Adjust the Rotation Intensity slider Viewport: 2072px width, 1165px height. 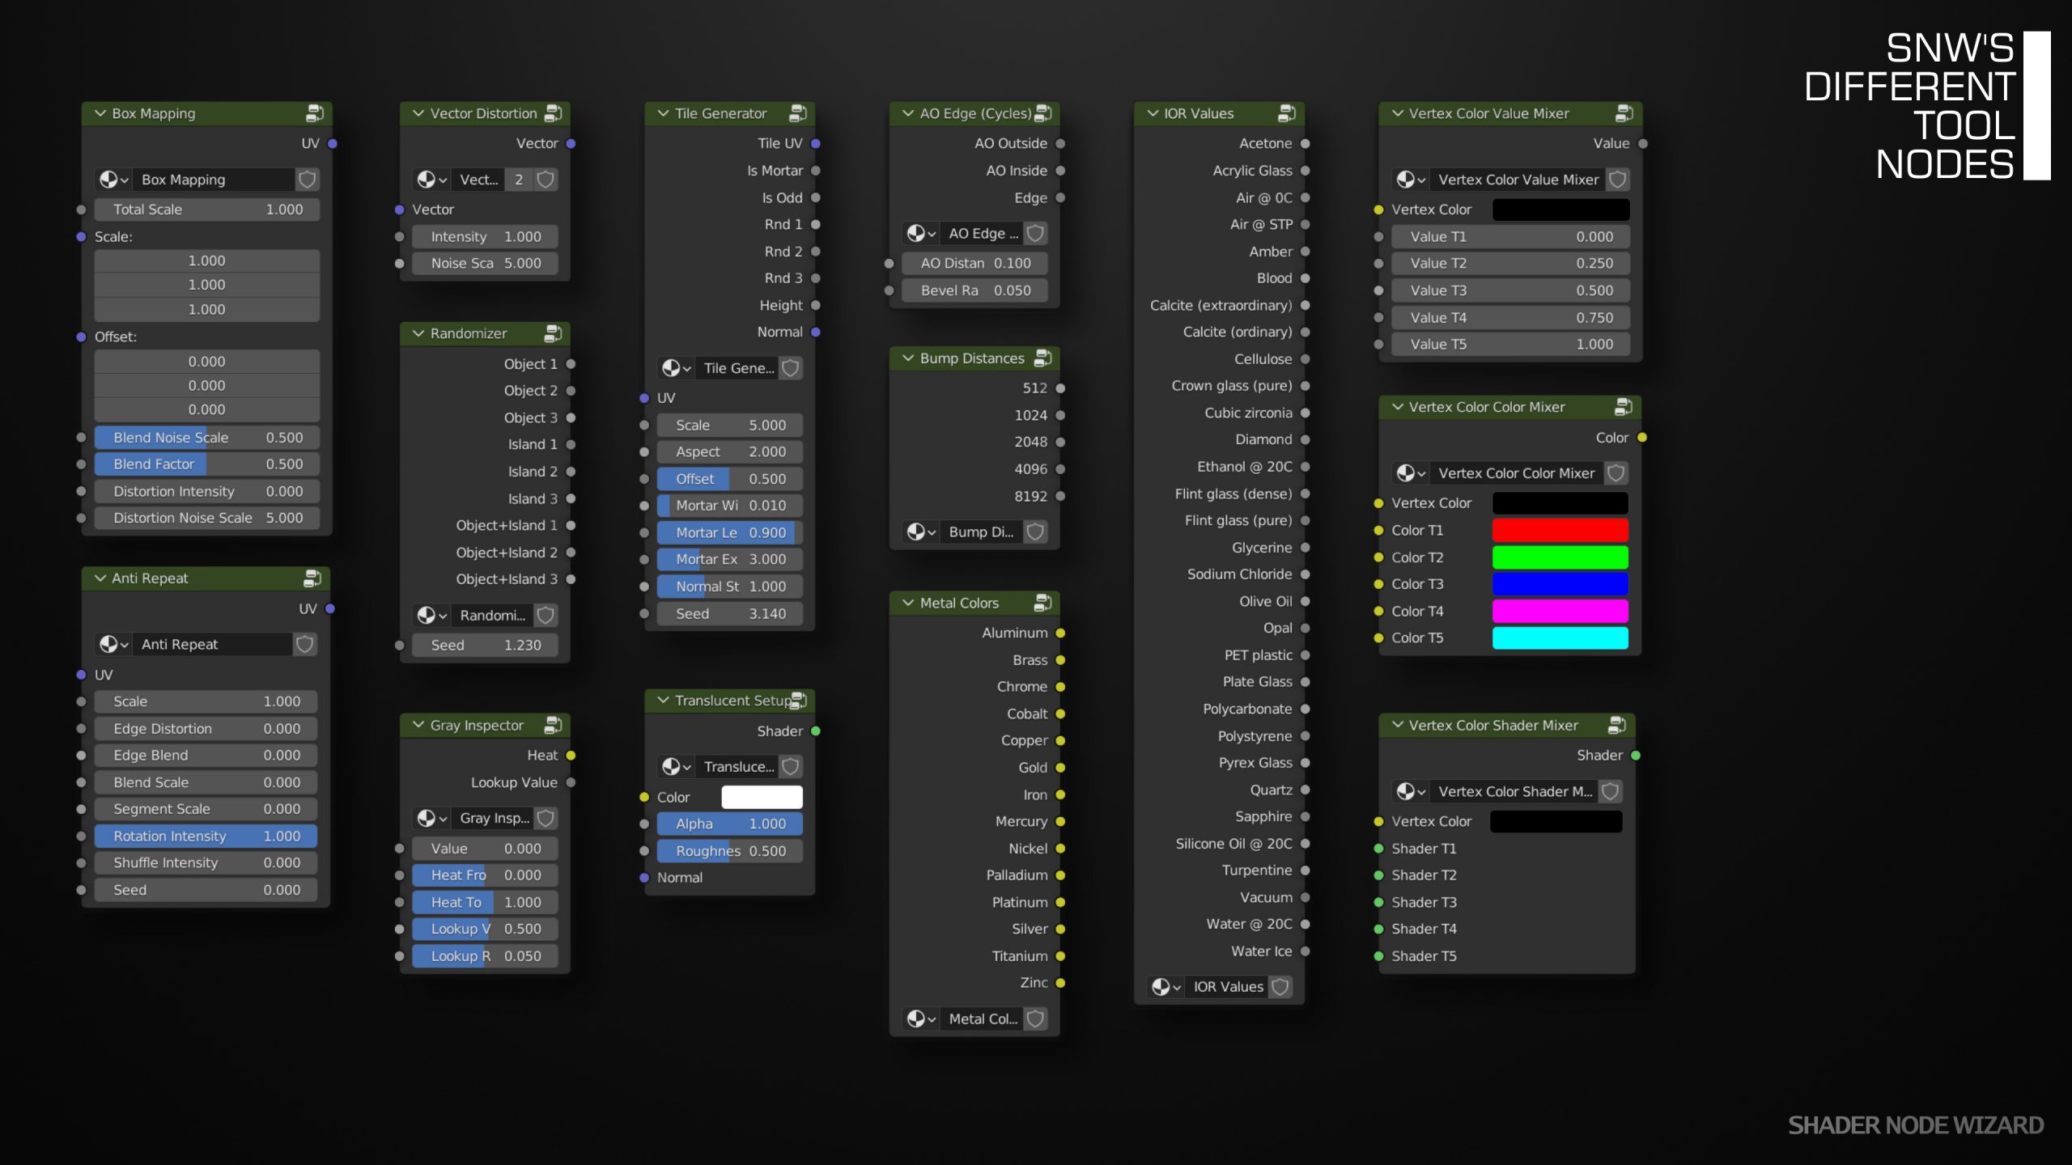point(206,837)
